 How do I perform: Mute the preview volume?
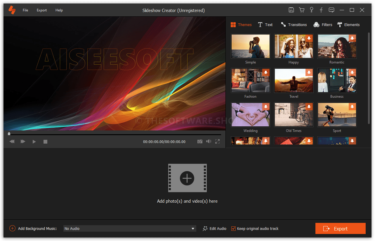tap(209, 141)
